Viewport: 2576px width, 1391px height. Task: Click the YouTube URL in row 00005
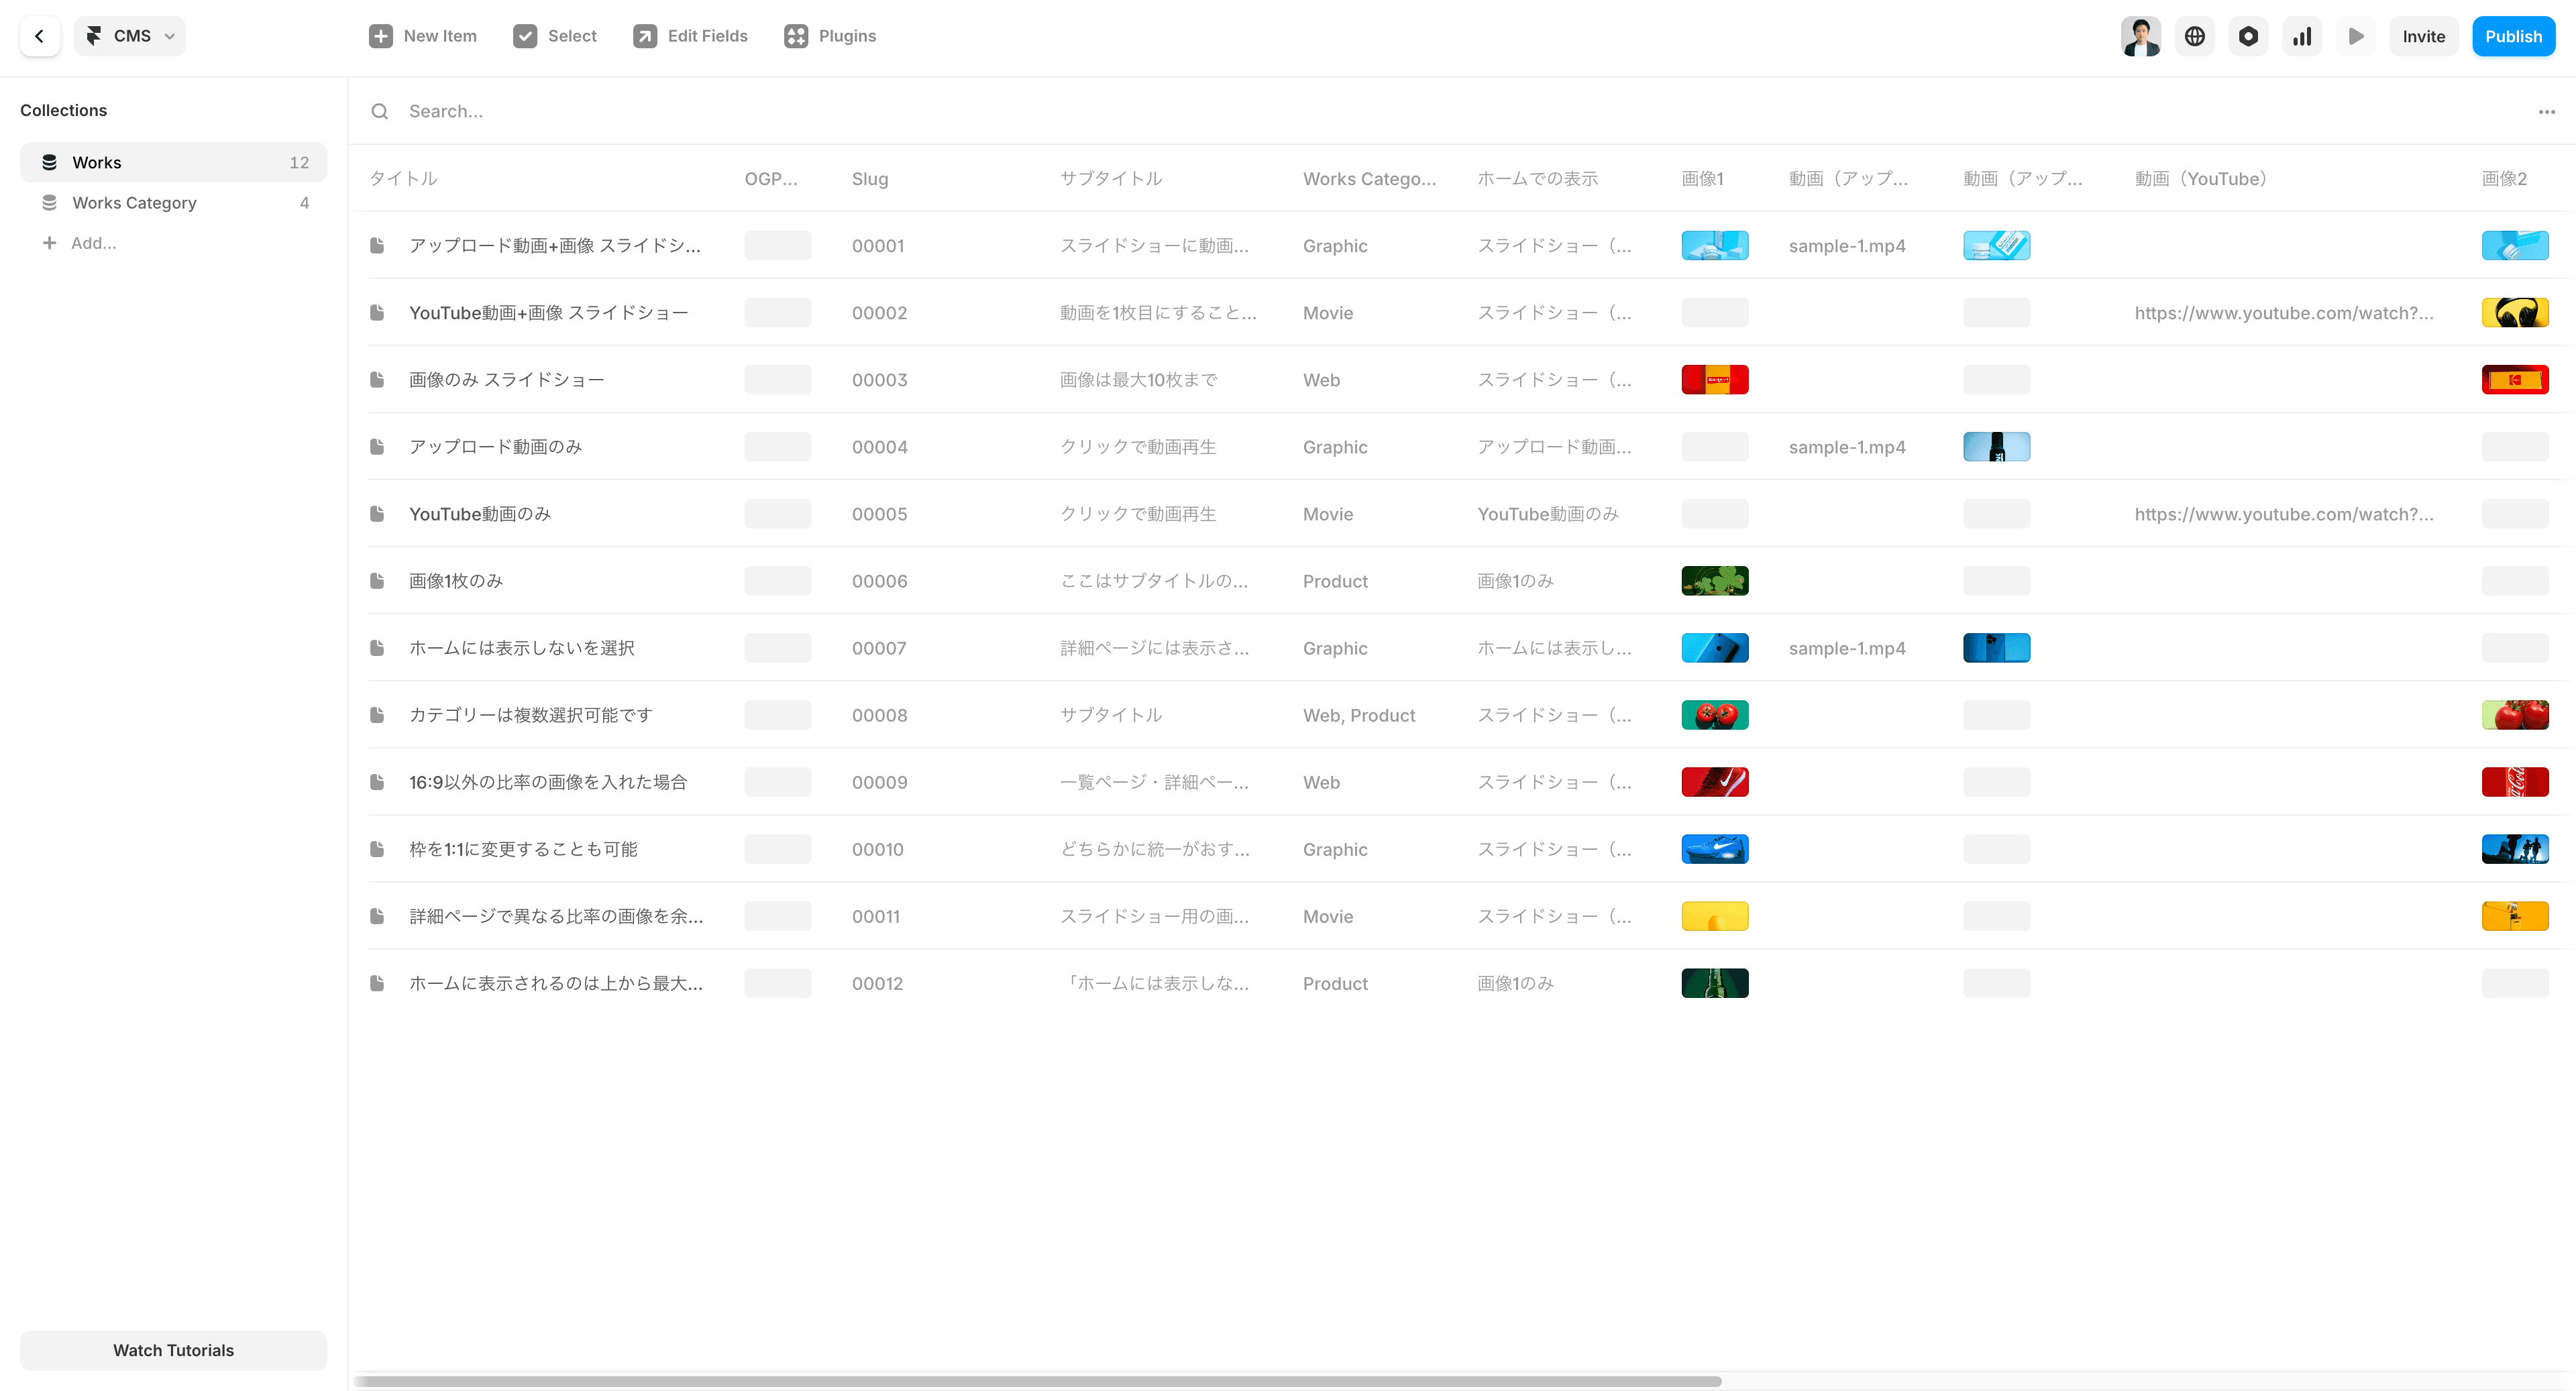tap(2284, 513)
